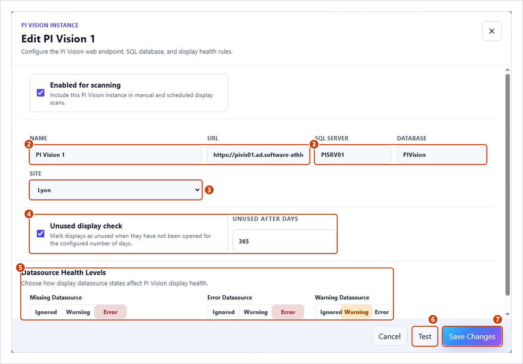Click the PI VISION INSTANCE label
This screenshot has width=523, height=364.
[50, 25]
